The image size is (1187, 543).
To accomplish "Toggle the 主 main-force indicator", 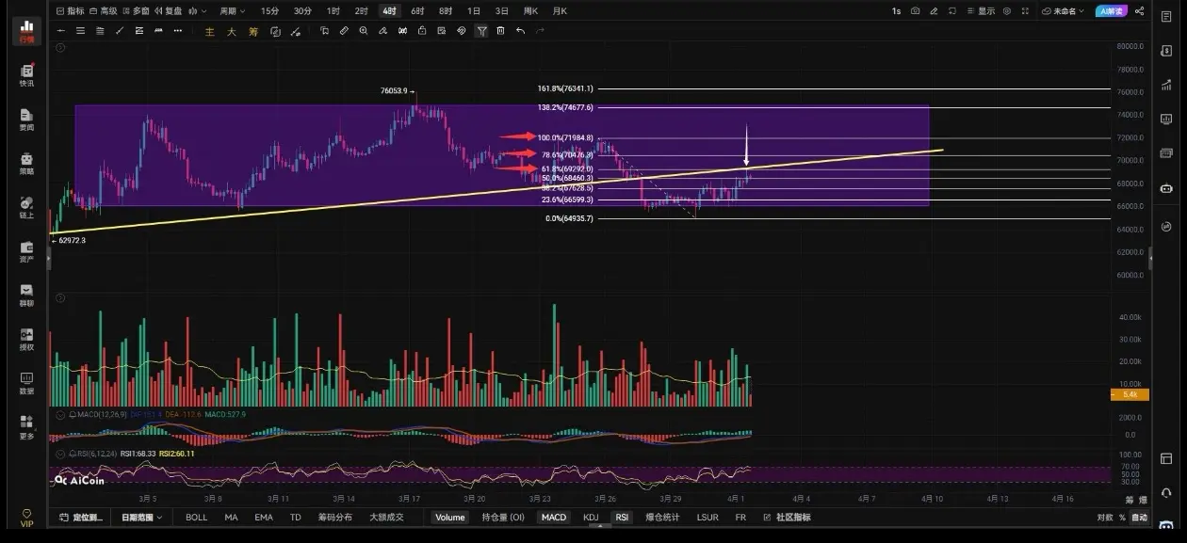I will pos(211,31).
